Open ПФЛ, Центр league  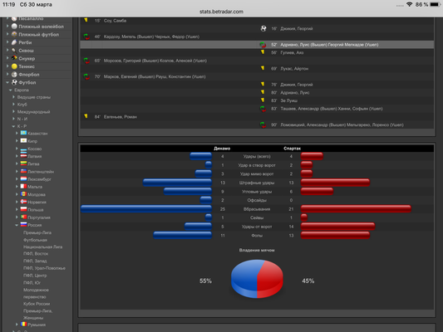(x=35, y=276)
